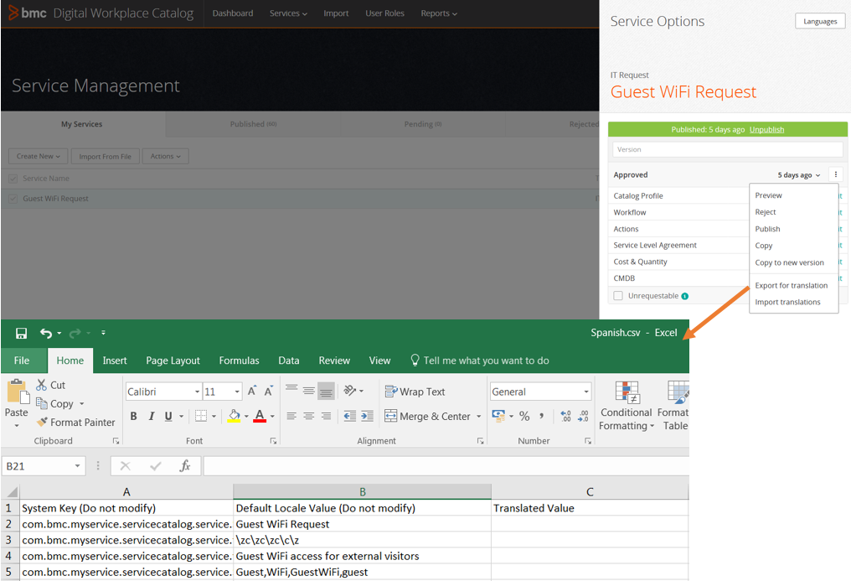Click Import From File button
The image size is (851, 581).
coord(106,157)
